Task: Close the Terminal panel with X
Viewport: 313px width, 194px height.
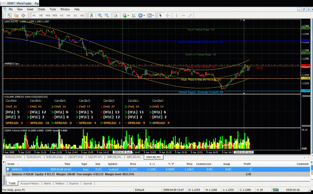Action: pos(4,162)
